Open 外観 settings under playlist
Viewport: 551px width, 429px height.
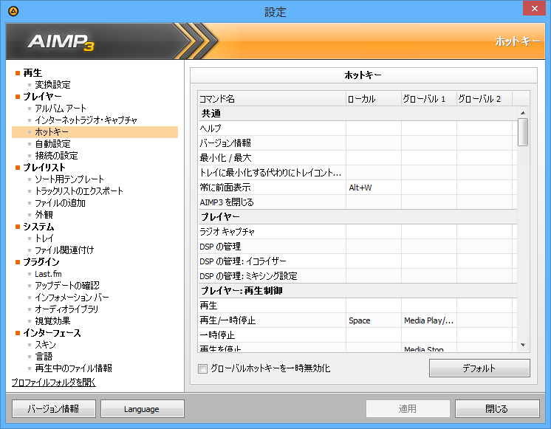click(44, 215)
